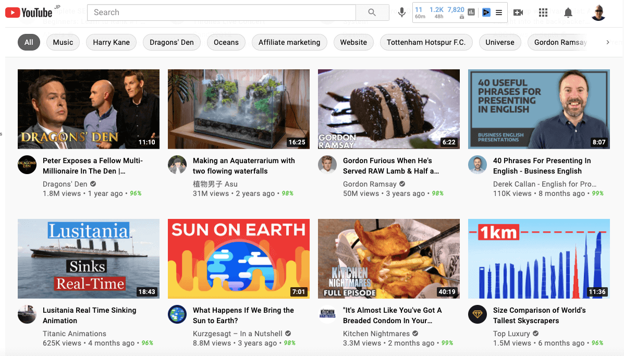Image resolution: width=624 pixels, height=356 pixels.
Task: Visit the Derek Callan channel name link
Action: [544, 184]
